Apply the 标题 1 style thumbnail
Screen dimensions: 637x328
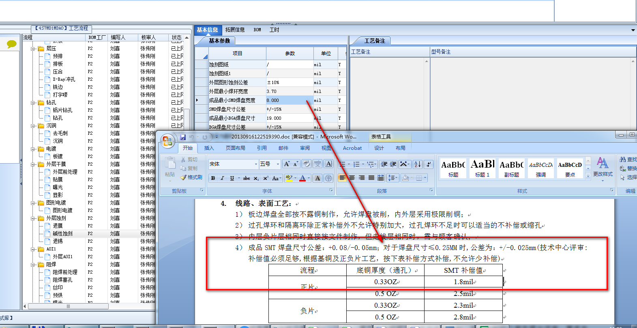(483, 168)
